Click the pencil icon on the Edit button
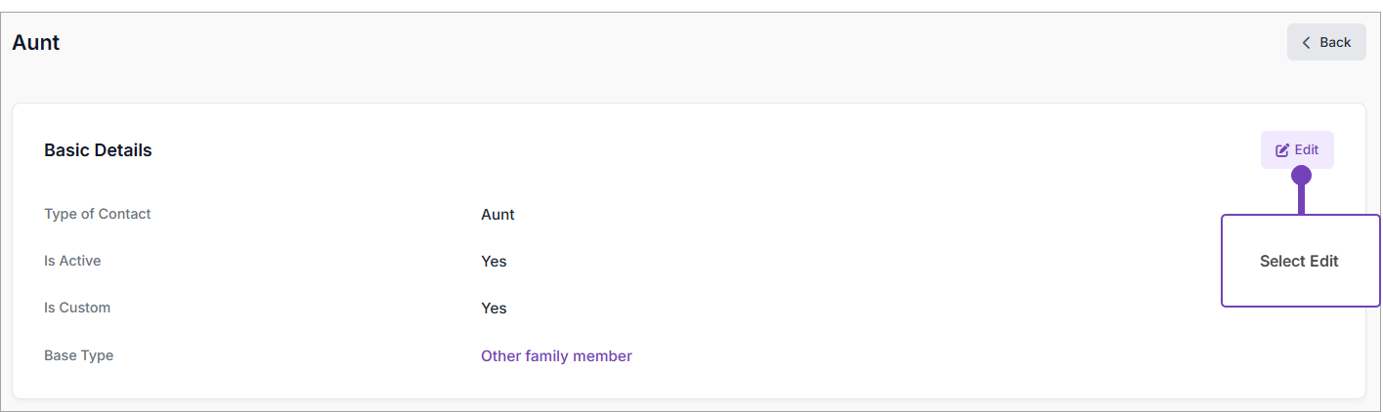This screenshot has height=412, width=1383. point(1282,150)
